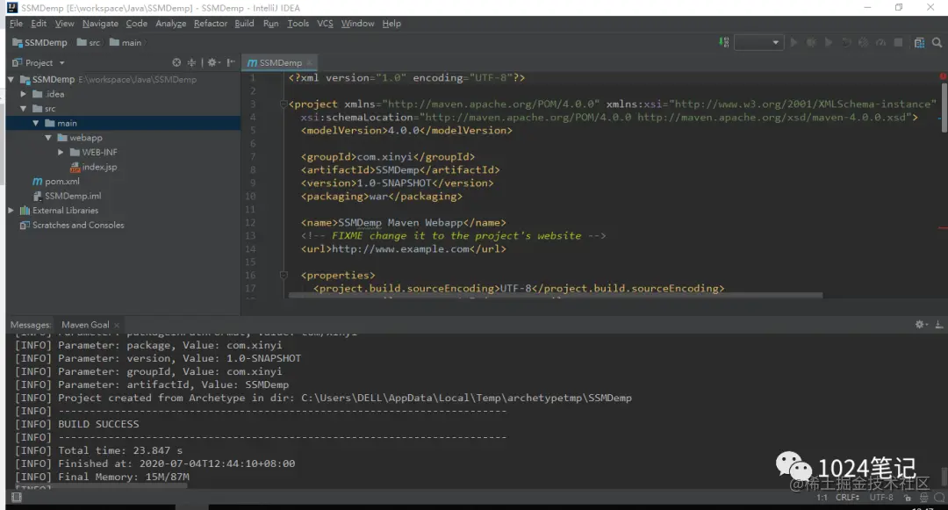Click the tool windows quick access icon
The height and width of the screenshot is (510, 948).
[17, 498]
